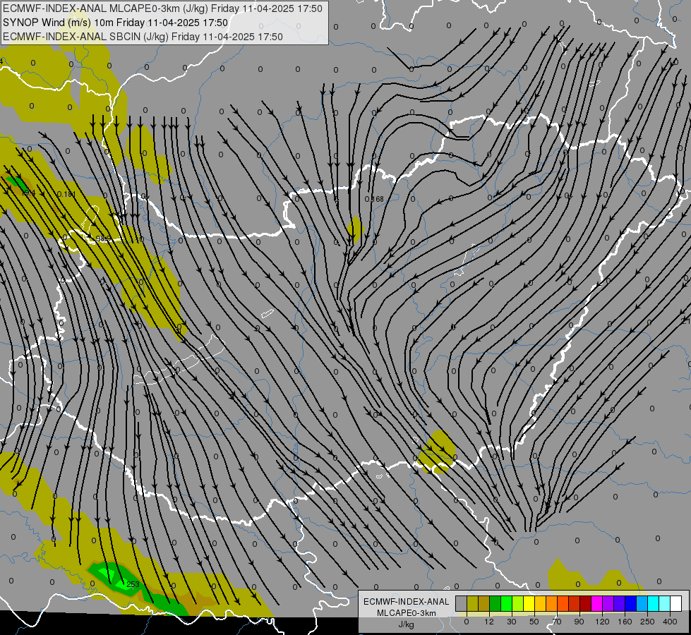Click the 253 value on the map
Screen dimensions: 691x635
[133, 584]
